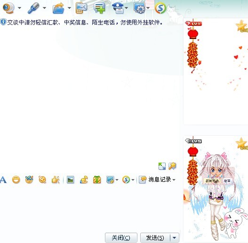The width and height of the screenshot is (248, 243).
Task: Open the send file dropdown arrow
Action: (x=69, y=8)
